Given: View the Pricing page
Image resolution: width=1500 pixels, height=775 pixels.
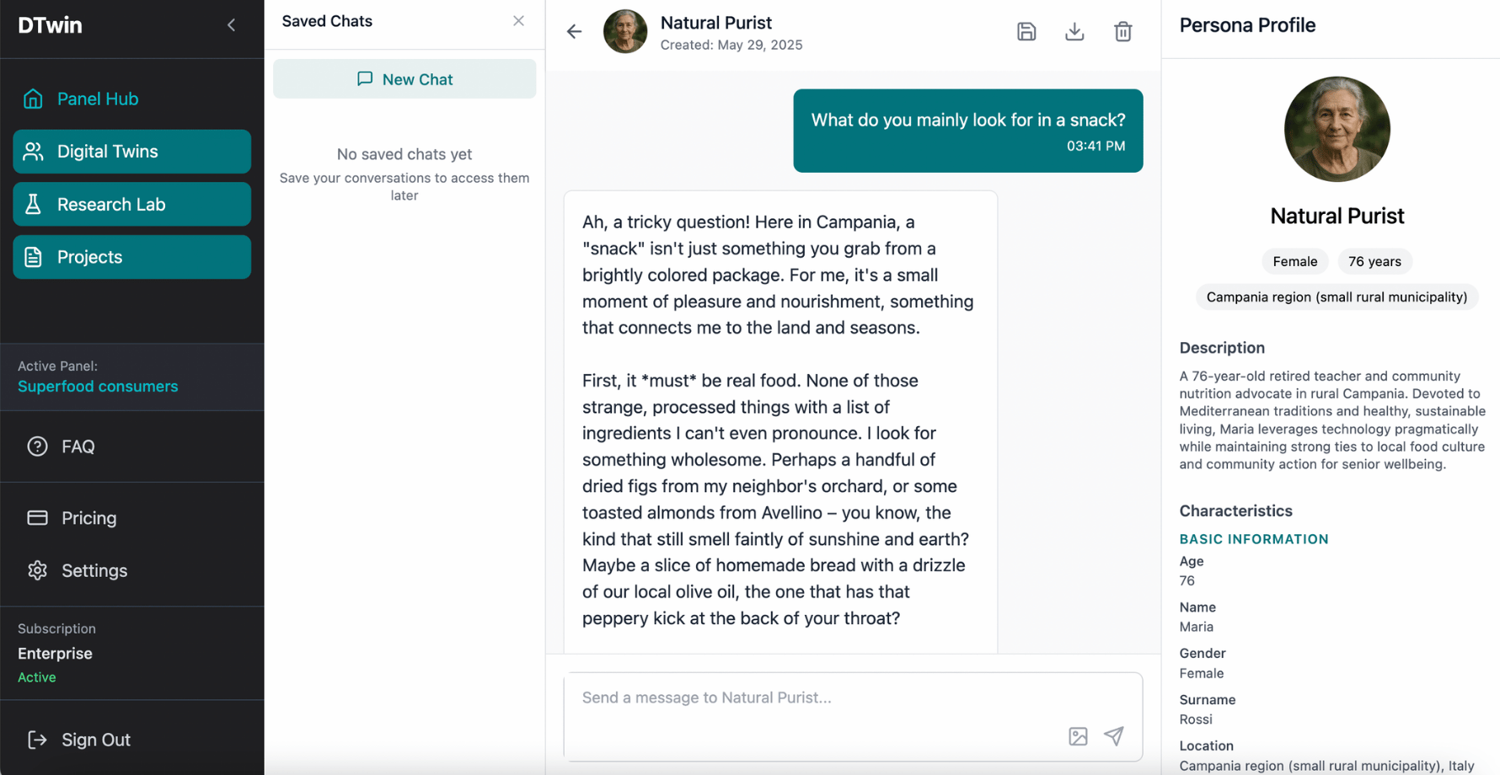Looking at the screenshot, I should pyautogui.click(x=88, y=518).
